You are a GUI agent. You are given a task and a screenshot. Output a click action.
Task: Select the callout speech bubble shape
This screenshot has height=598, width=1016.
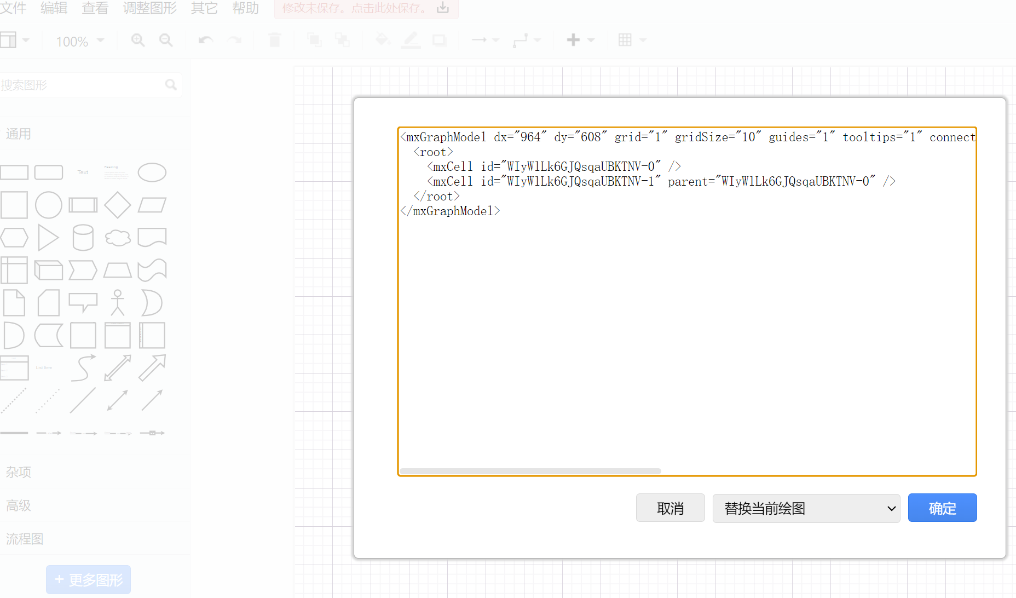83,303
